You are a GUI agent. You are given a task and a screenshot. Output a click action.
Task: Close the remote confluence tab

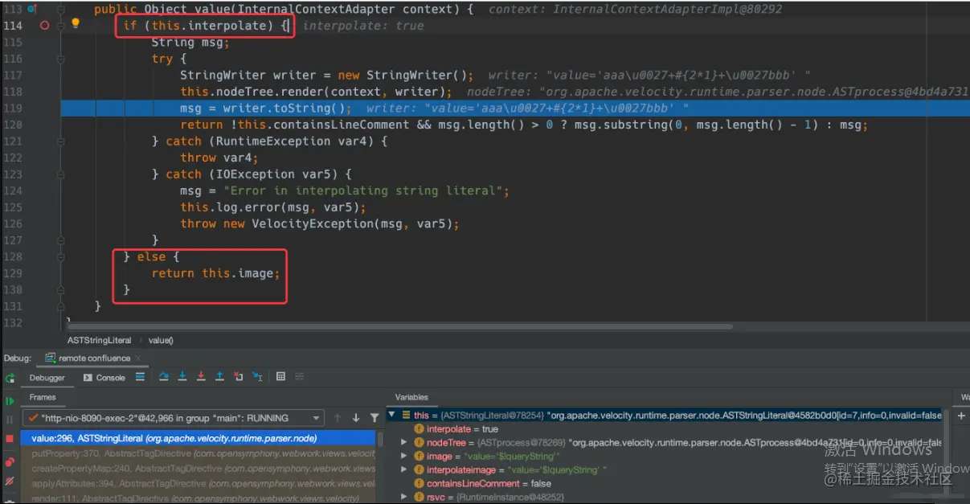(137, 358)
